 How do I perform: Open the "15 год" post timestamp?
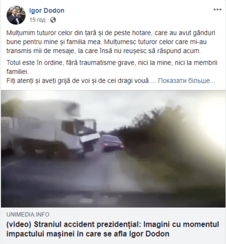coord(37,20)
